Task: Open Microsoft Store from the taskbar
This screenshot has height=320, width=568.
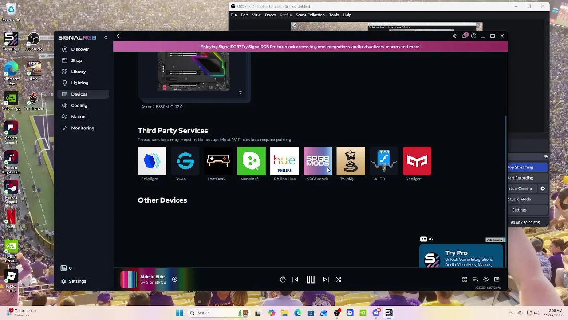Action: pyautogui.click(x=311, y=313)
